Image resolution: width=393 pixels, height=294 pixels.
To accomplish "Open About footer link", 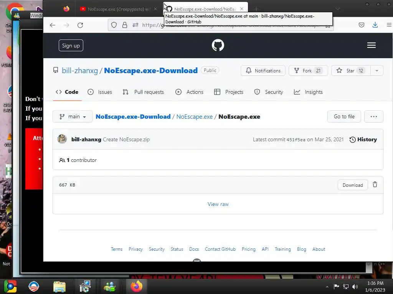I will coord(319,249).
